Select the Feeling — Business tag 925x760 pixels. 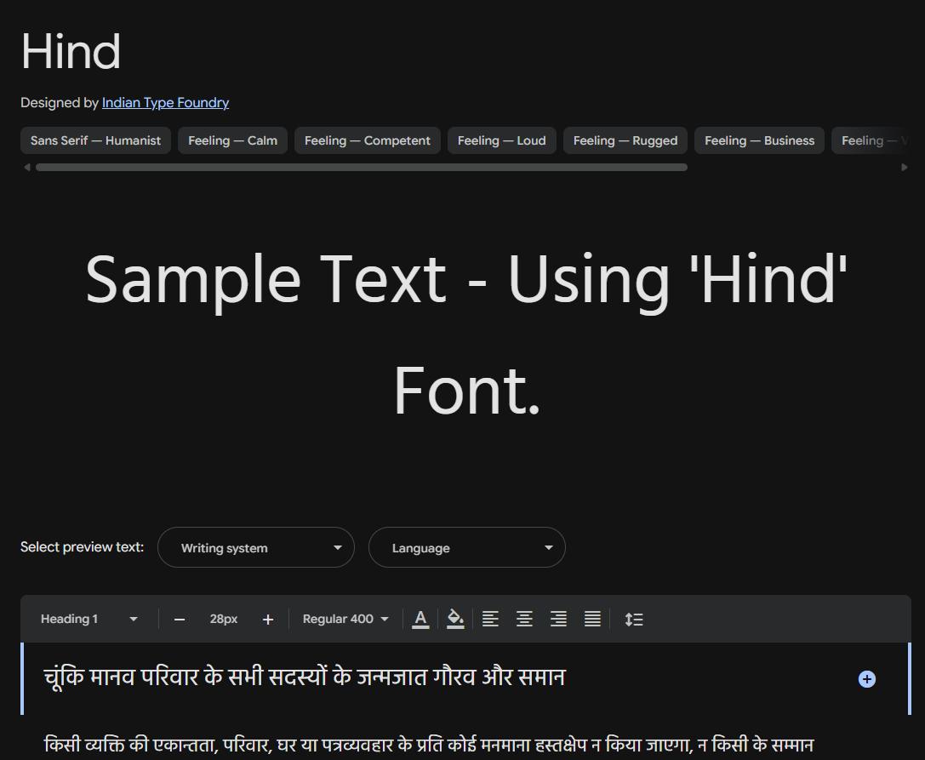[x=759, y=140]
